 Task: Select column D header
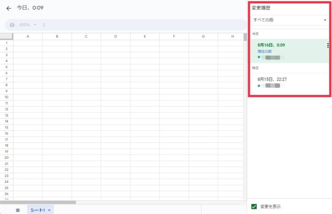tap(115, 37)
